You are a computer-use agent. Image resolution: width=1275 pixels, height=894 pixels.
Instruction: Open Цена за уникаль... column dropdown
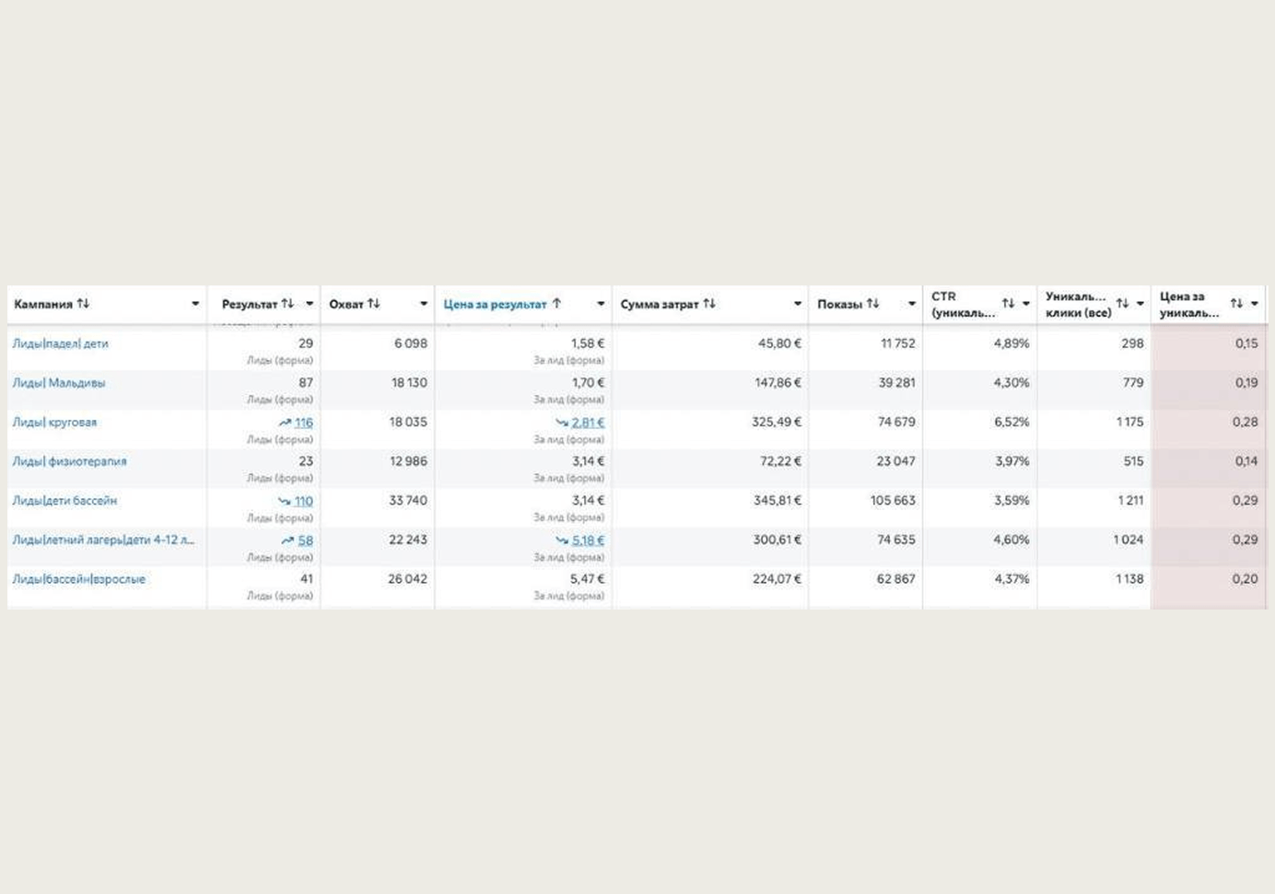[x=1255, y=304]
